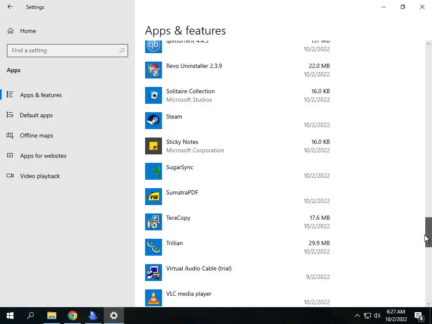Open the taskbar clock and date
432x324 pixels.
[396, 316]
